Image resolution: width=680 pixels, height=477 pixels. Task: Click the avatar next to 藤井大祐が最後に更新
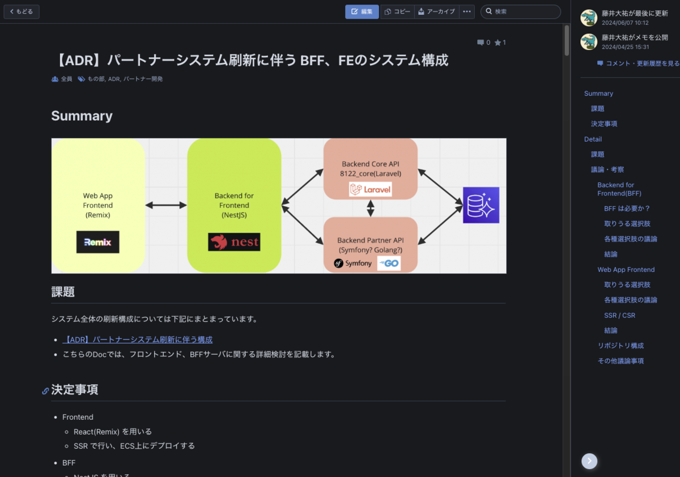pyautogui.click(x=589, y=18)
